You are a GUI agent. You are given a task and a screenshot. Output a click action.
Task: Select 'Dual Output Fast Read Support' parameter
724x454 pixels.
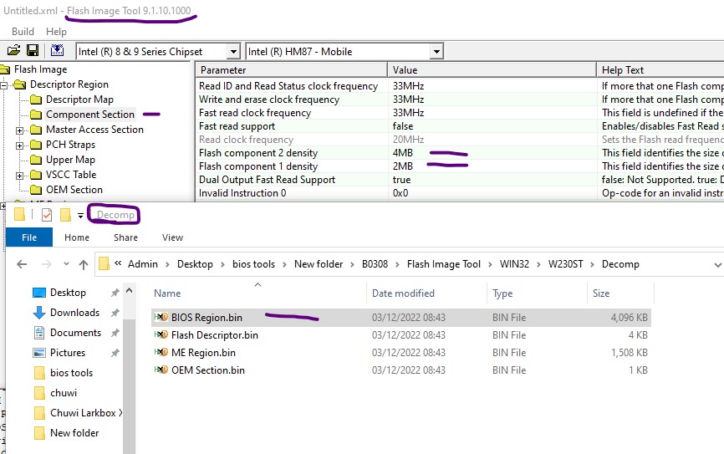coord(267,180)
